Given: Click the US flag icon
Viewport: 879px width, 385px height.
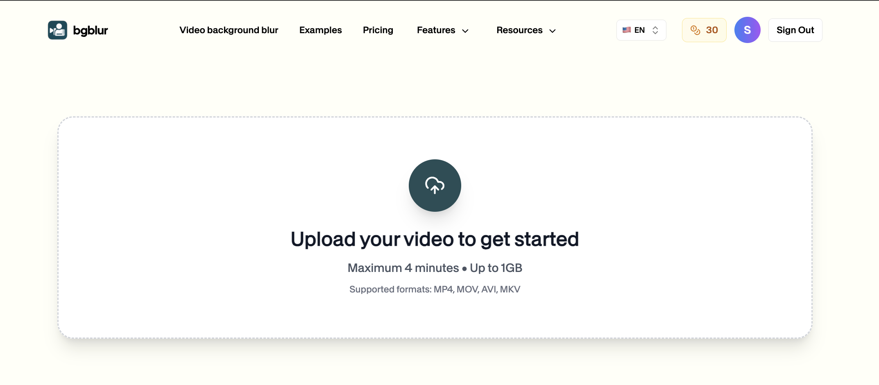Looking at the screenshot, I should (627, 29).
